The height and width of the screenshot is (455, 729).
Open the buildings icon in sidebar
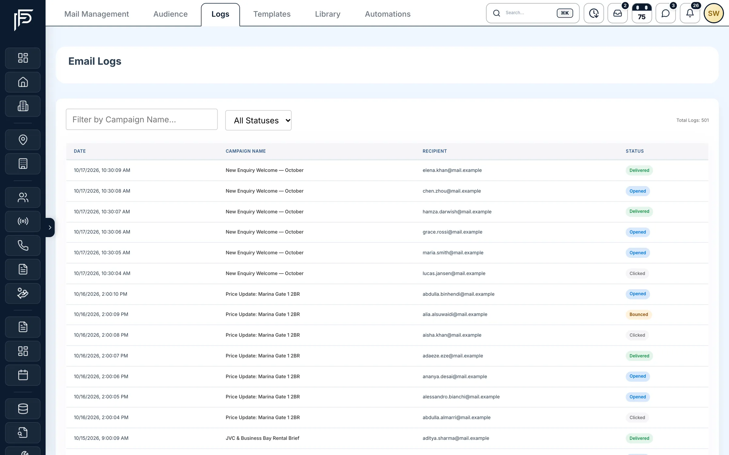pyautogui.click(x=23, y=106)
